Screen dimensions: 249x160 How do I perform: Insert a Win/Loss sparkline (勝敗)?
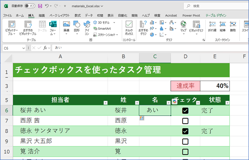233,26
